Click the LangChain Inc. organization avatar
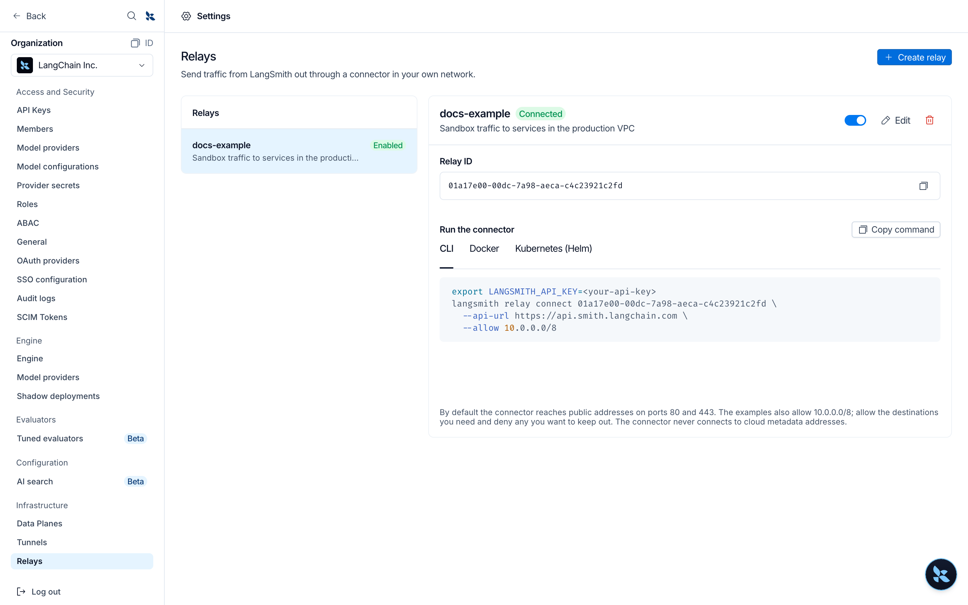 point(25,65)
